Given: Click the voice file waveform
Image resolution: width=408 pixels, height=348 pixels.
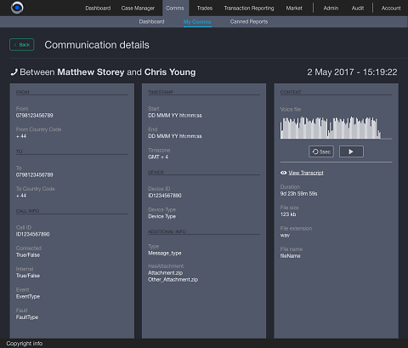Looking at the screenshot, I should (x=336, y=128).
